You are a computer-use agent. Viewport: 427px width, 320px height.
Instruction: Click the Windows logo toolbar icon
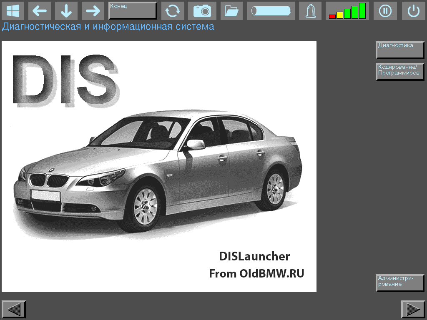13,11
